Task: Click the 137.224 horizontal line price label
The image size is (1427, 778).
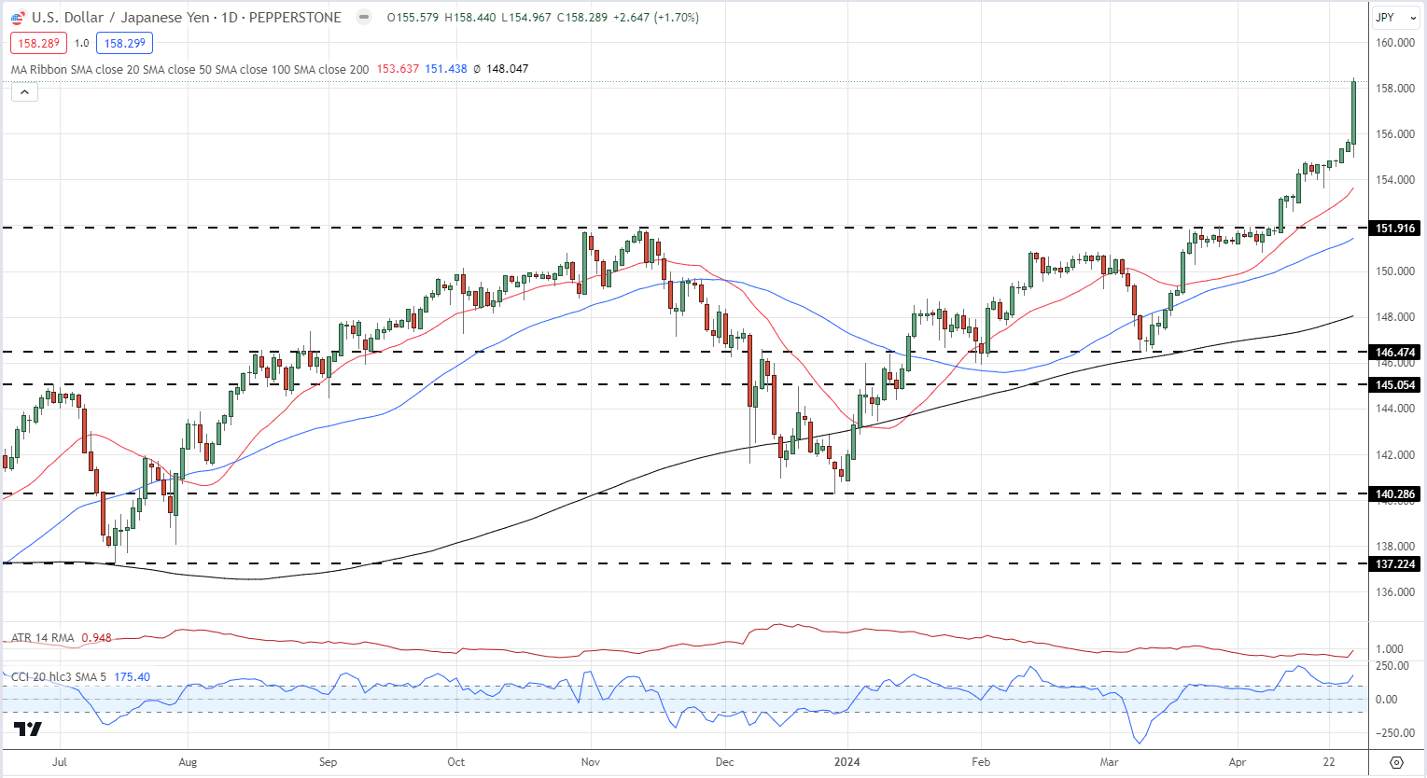Action: [x=1395, y=564]
